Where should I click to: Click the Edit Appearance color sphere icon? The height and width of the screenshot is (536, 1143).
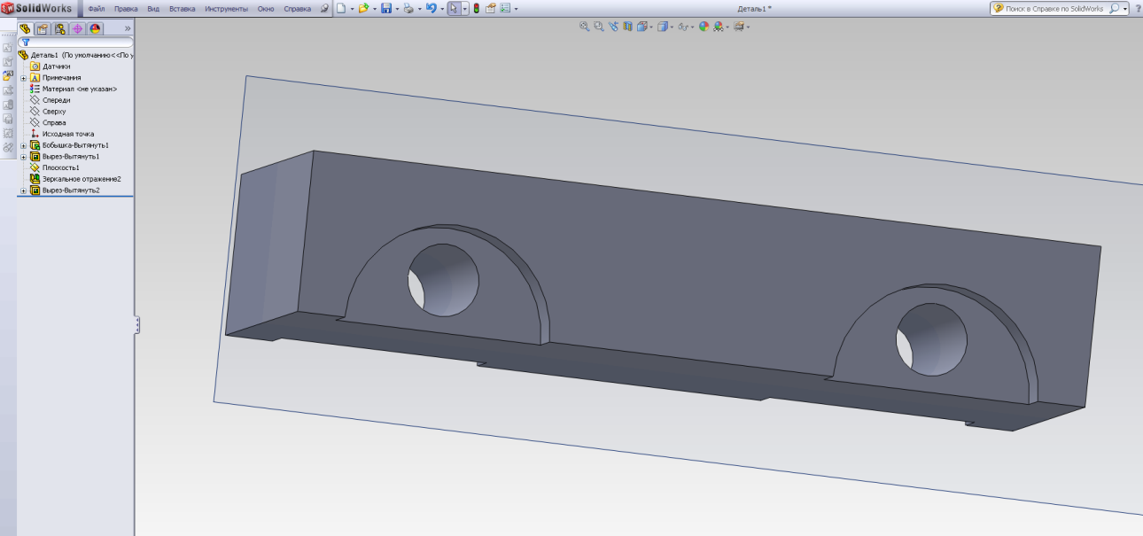(704, 27)
